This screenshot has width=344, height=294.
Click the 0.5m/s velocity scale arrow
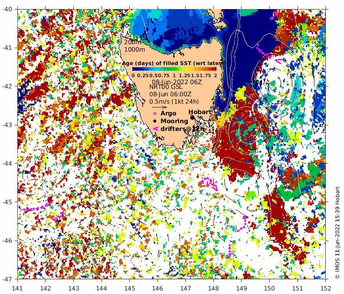point(159,107)
